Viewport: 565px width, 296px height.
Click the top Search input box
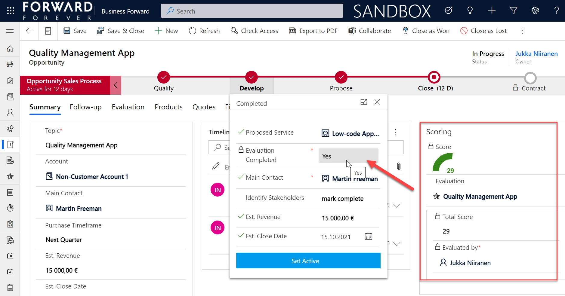click(x=252, y=11)
